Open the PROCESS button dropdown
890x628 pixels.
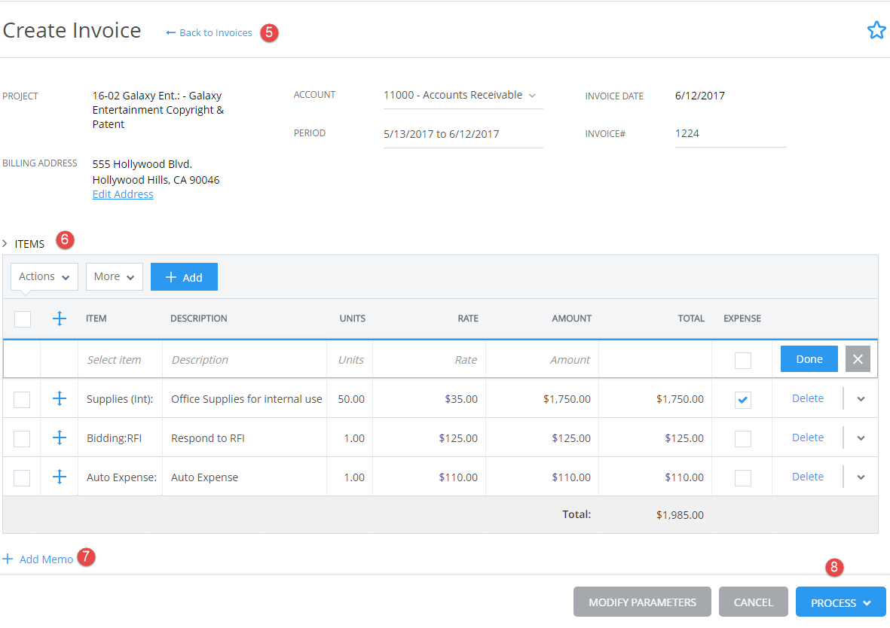[x=867, y=603]
